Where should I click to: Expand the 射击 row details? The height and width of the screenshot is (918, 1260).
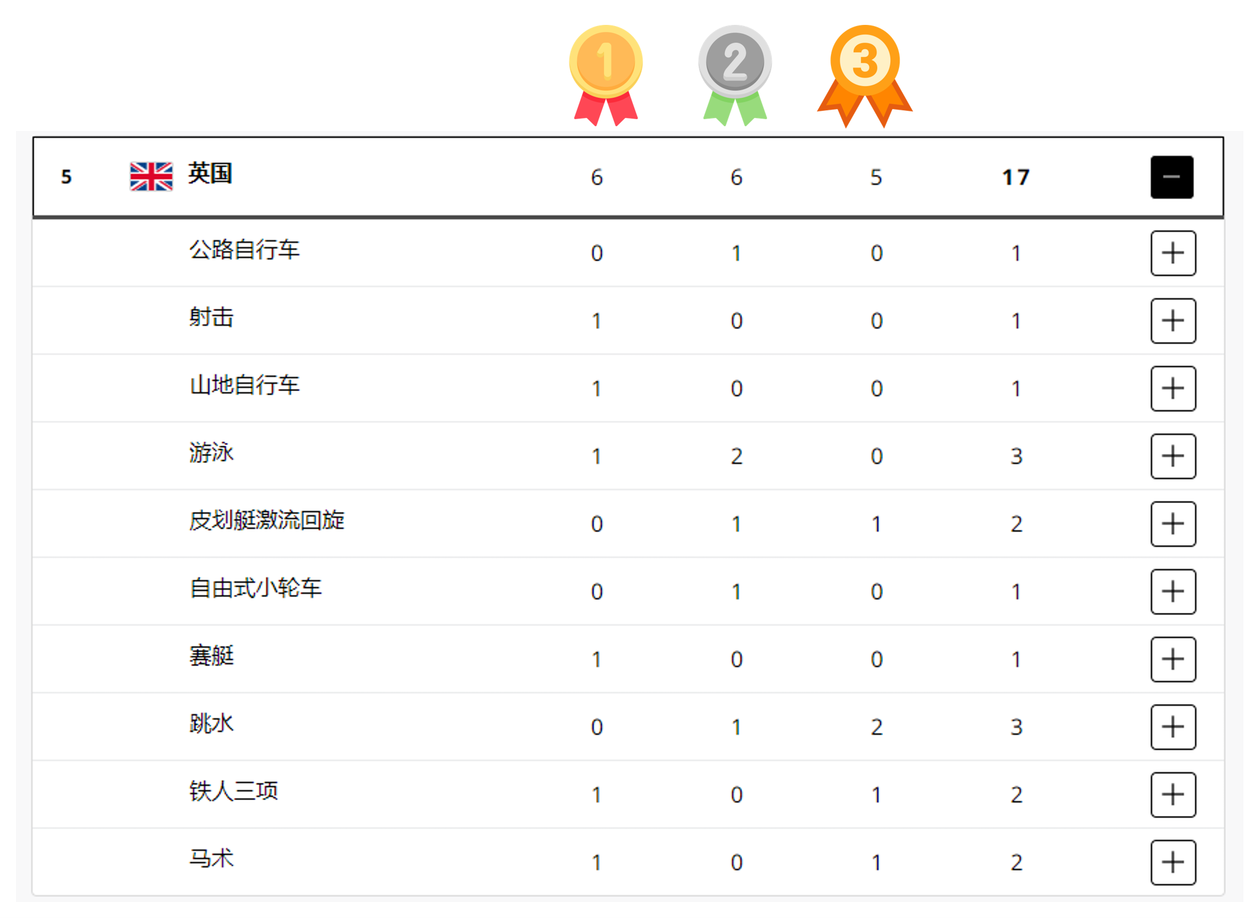pyautogui.click(x=1173, y=321)
